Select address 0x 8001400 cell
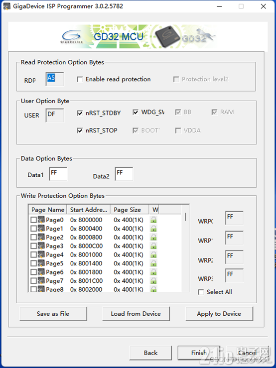Image resolution: width=276 pixels, height=368 pixels. pos(86,263)
